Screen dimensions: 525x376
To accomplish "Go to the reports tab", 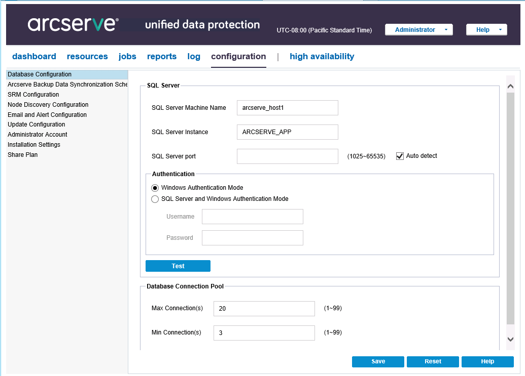I will (x=162, y=57).
